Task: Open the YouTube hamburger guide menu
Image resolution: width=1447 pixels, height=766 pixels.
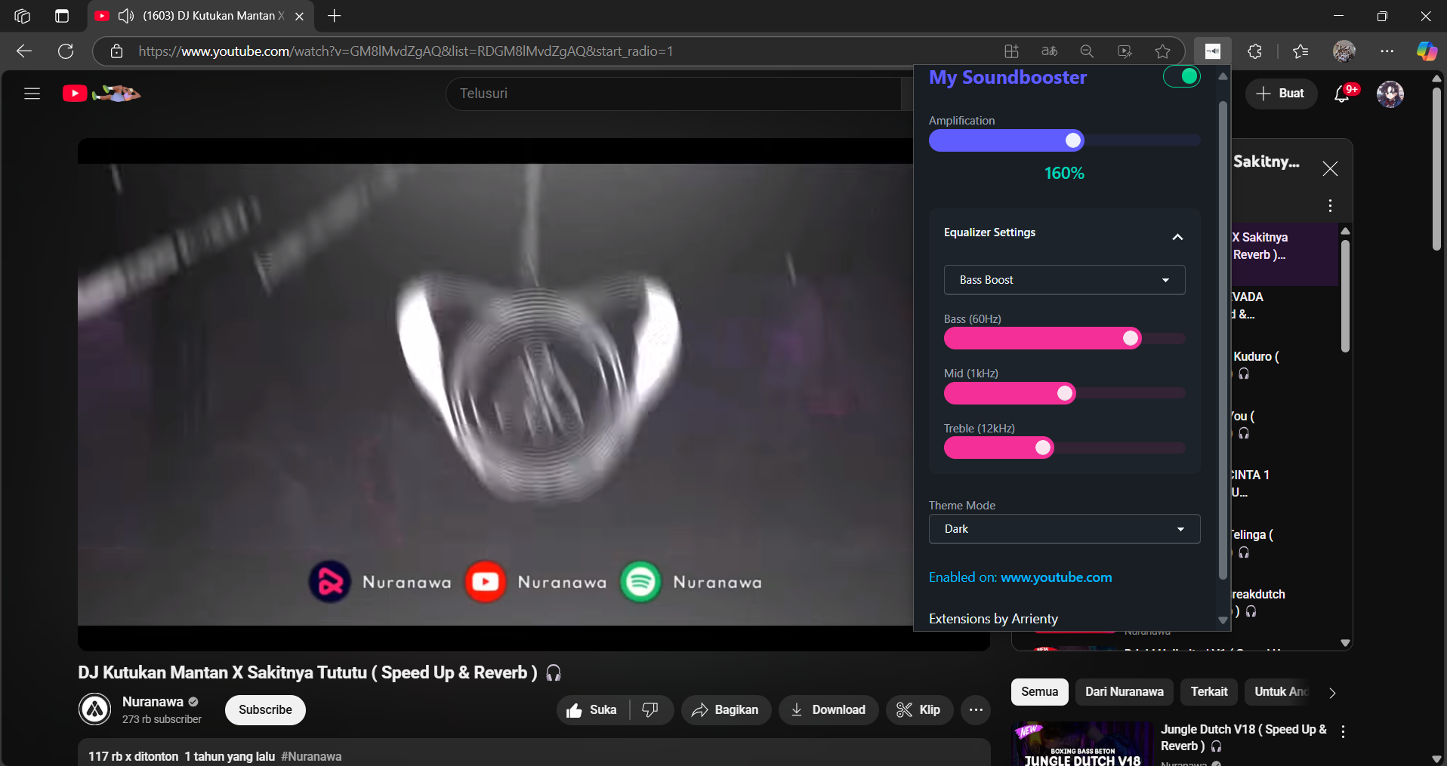Action: pos(32,94)
